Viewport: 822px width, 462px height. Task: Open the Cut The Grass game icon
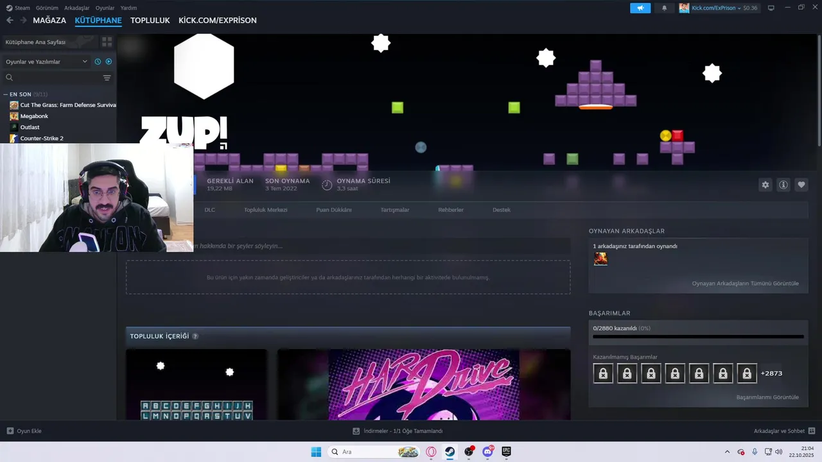14,105
